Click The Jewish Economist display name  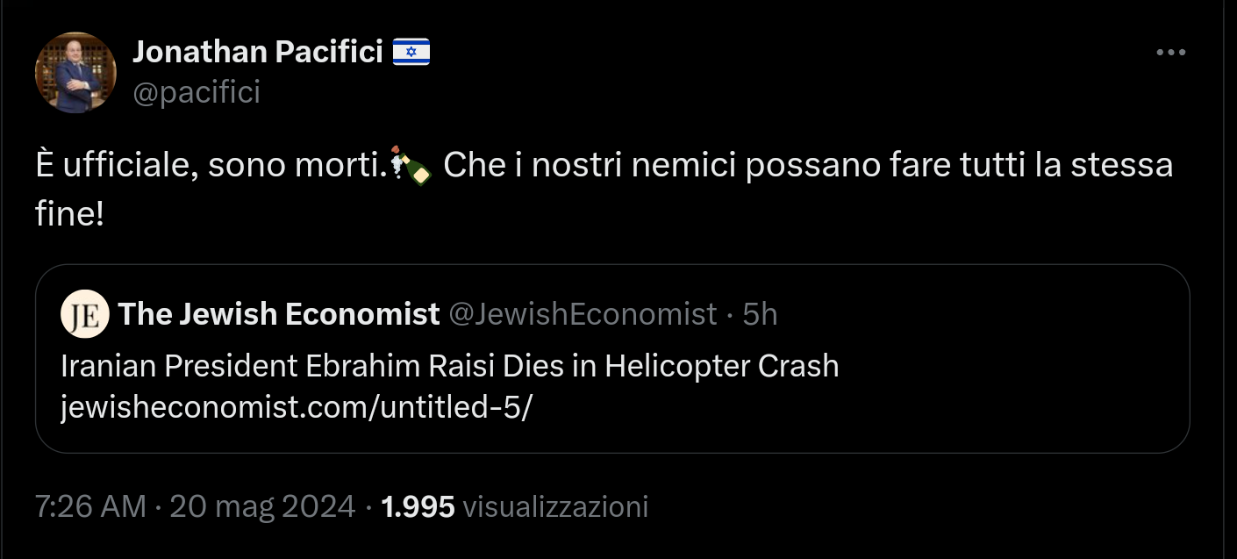278,313
